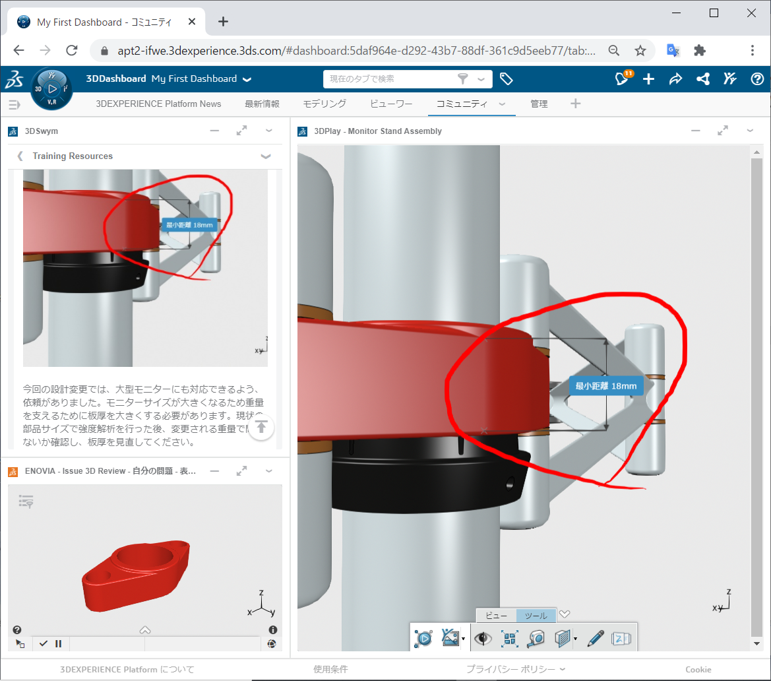Open the filter list icon in ENOVIA widget
Image resolution: width=771 pixels, height=681 pixels.
[26, 502]
